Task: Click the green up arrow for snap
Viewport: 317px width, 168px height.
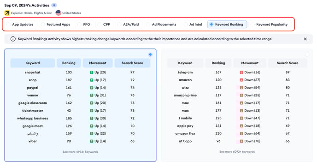Action: 92,80
